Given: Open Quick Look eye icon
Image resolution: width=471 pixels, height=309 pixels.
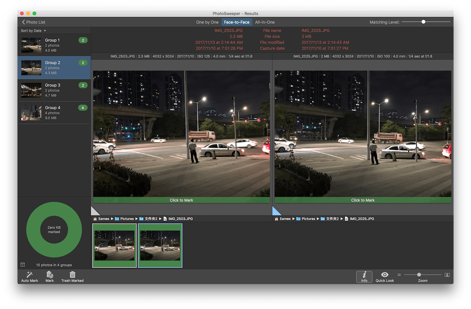Looking at the screenshot, I should (x=385, y=275).
